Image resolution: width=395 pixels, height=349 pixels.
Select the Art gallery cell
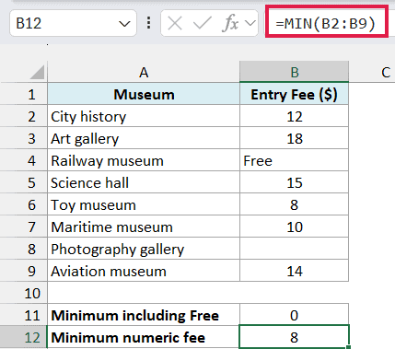click(x=144, y=138)
